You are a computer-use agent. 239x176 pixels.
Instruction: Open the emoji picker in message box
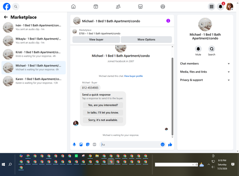(163, 145)
